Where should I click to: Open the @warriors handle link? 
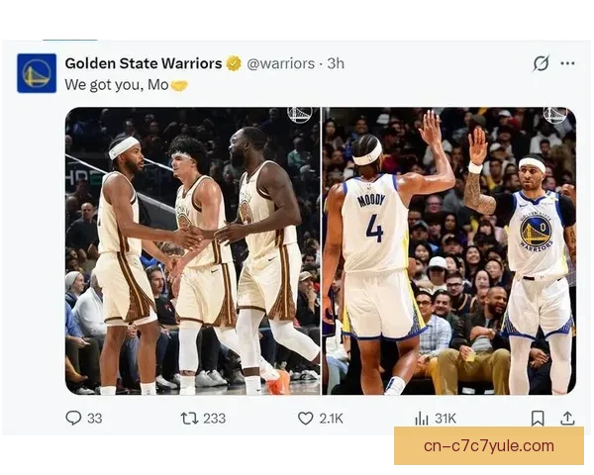click(x=281, y=63)
